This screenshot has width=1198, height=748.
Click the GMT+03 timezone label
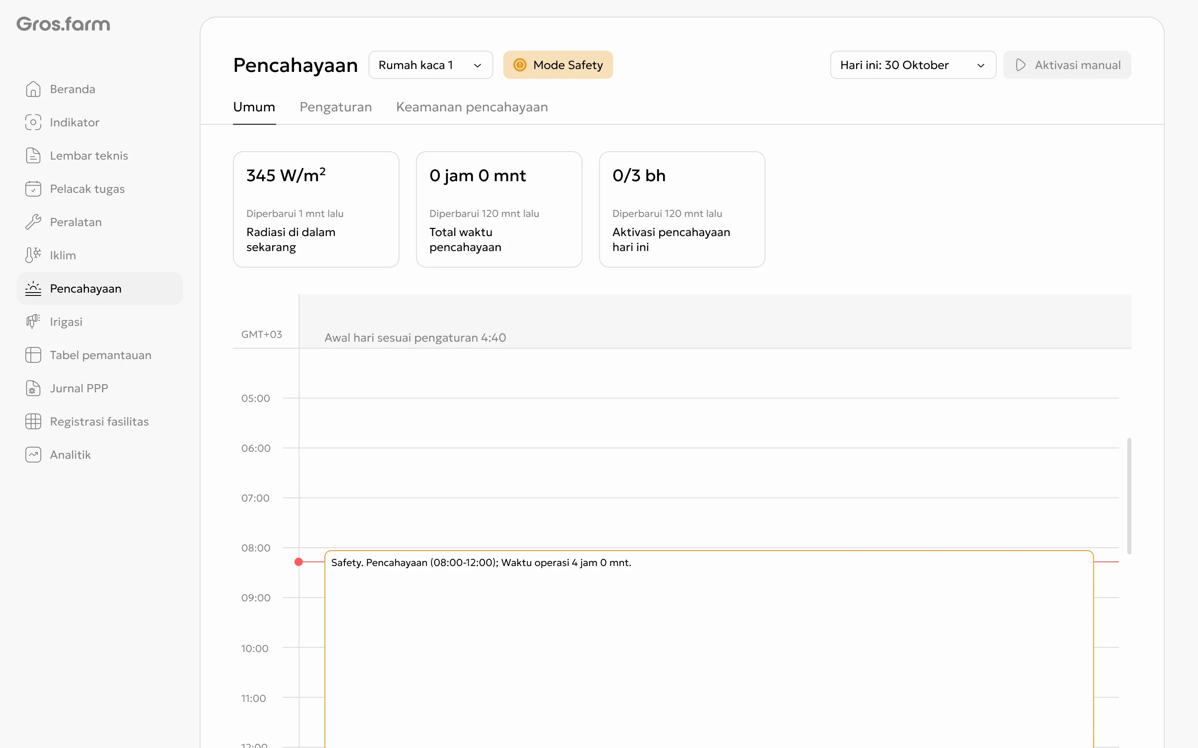(261, 335)
